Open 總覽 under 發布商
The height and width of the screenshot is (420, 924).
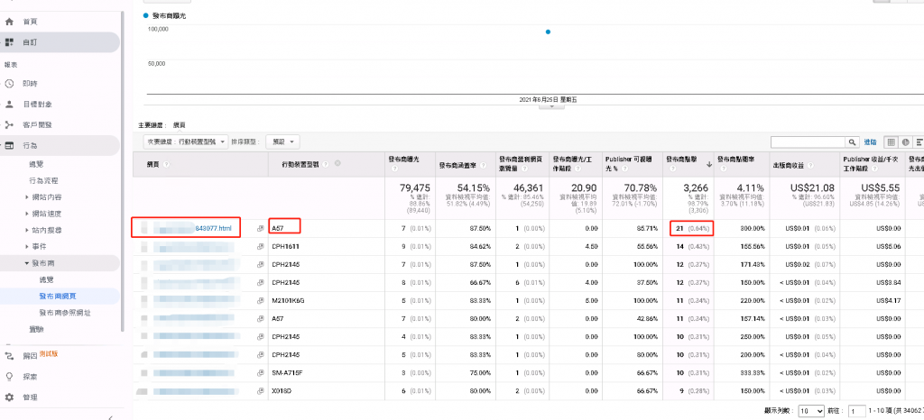pos(47,279)
